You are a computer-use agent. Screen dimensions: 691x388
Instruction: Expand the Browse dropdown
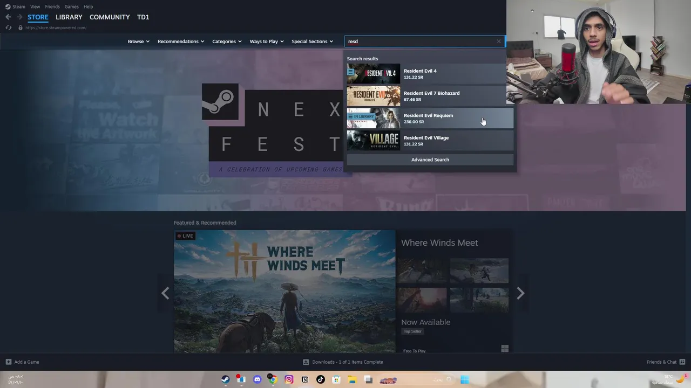[x=139, y=41]
